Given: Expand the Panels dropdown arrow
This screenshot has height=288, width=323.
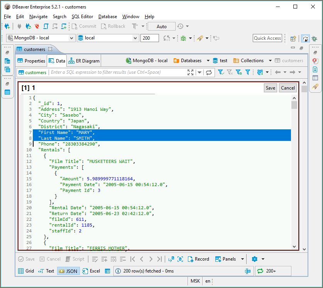Looking at the screenshot, I should (x=242, y=259).
